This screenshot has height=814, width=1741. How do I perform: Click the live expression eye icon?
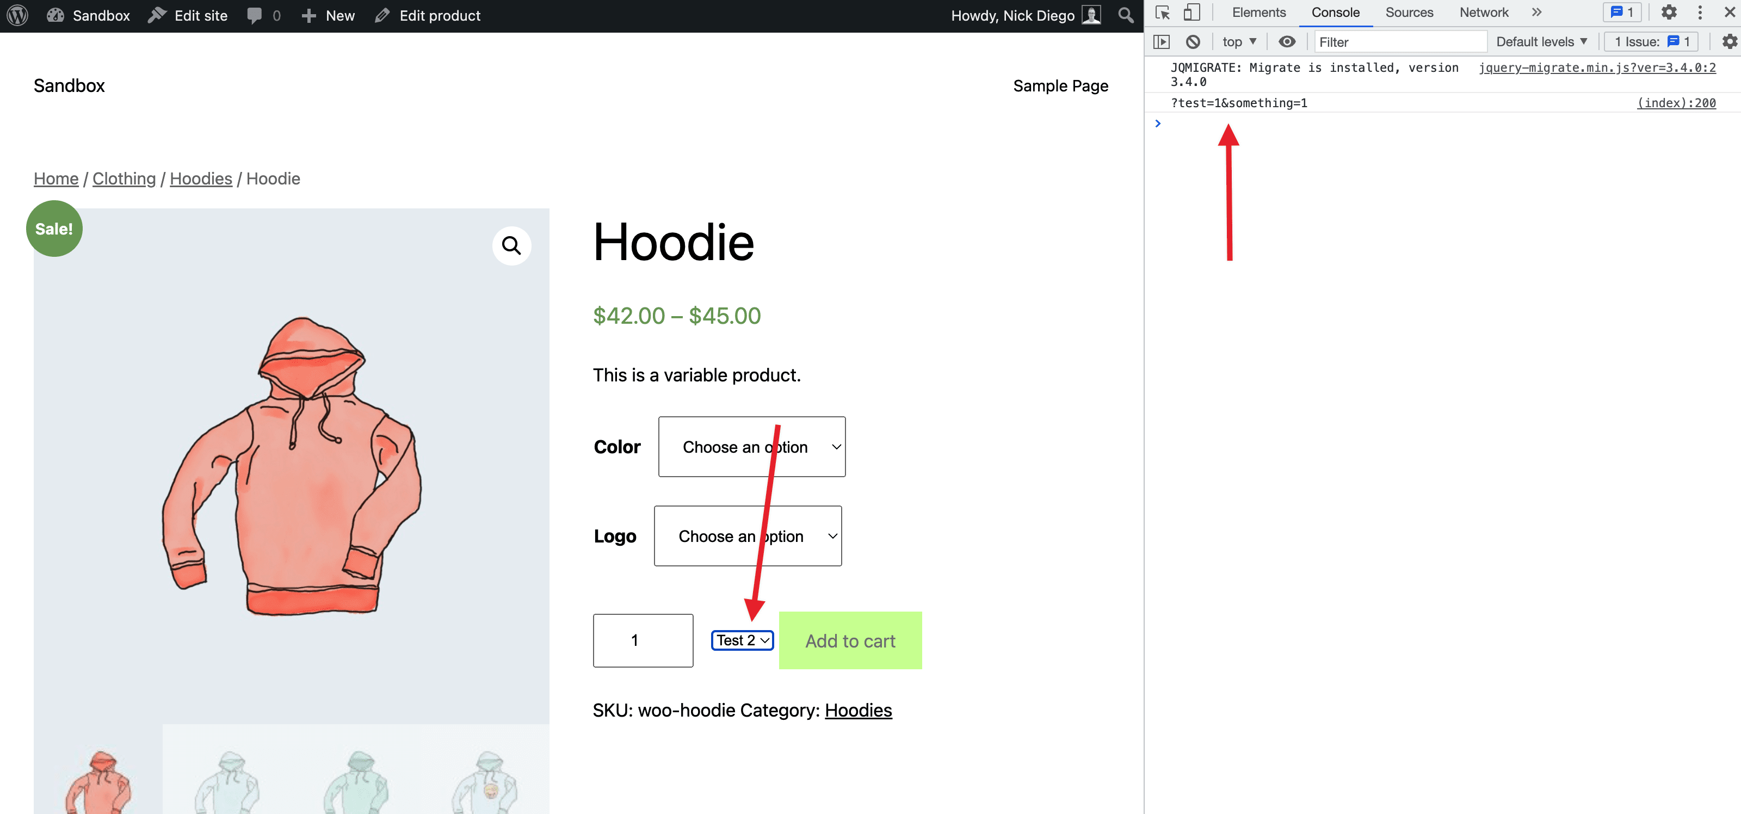click(1287, 42)
